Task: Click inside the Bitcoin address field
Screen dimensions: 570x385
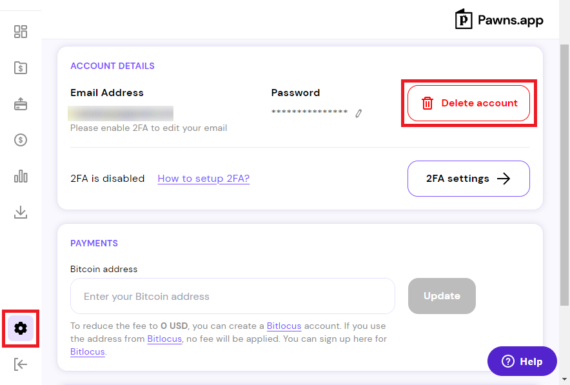Action: 233,296
